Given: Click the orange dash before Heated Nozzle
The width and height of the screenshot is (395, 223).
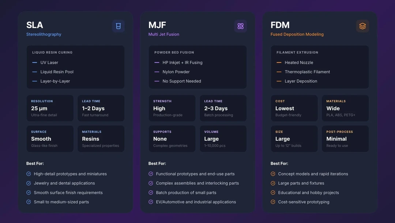Looking at the screenshot, I should click(x=279, y=63).
